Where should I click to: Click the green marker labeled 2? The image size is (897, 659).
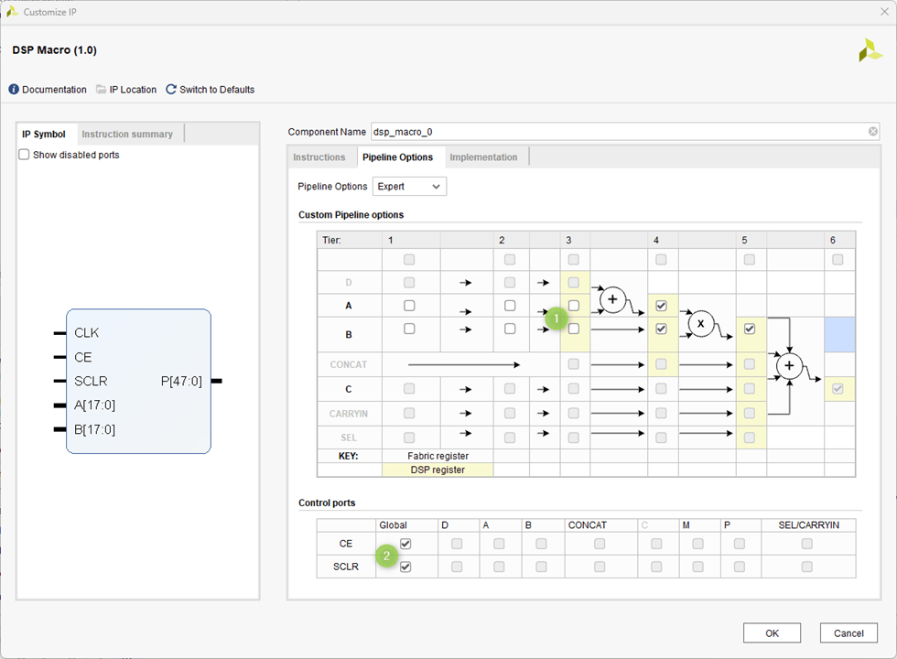(x=387, y=556)
